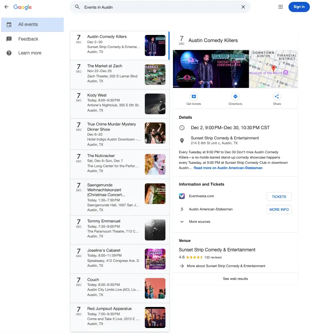The height and width of the screenshot is (334, 311).
Task: Click The Market at Zach thumbnail
Action: [155, 74]
